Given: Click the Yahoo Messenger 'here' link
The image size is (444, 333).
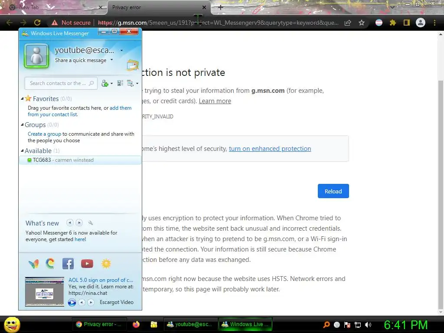Looking at the screenshot, I should click(80, 239).
